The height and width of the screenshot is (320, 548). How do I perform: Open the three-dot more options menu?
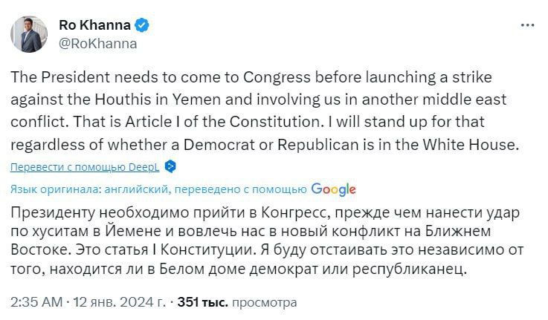(x=528, y=25)
